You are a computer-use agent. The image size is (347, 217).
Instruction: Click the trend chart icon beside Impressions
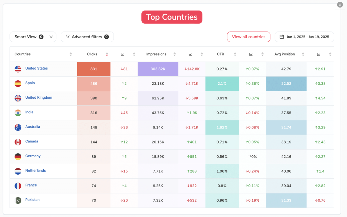tap(190, 54)
